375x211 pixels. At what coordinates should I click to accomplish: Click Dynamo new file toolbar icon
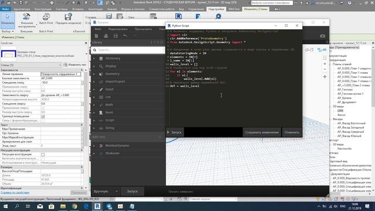coord(96,36)
